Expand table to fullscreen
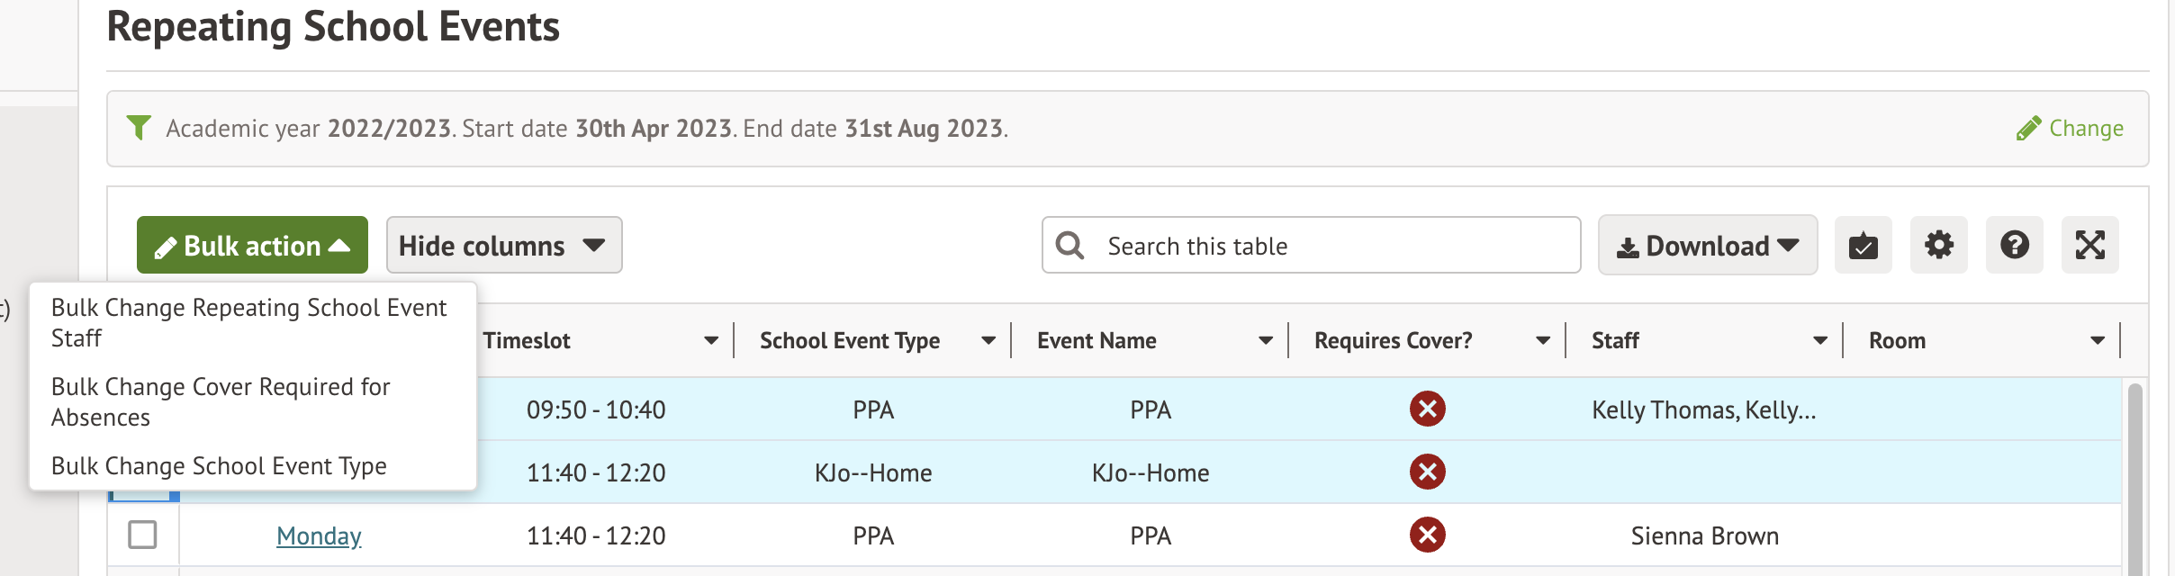This screenshot has width=2175, height=576. point(2089,245)
